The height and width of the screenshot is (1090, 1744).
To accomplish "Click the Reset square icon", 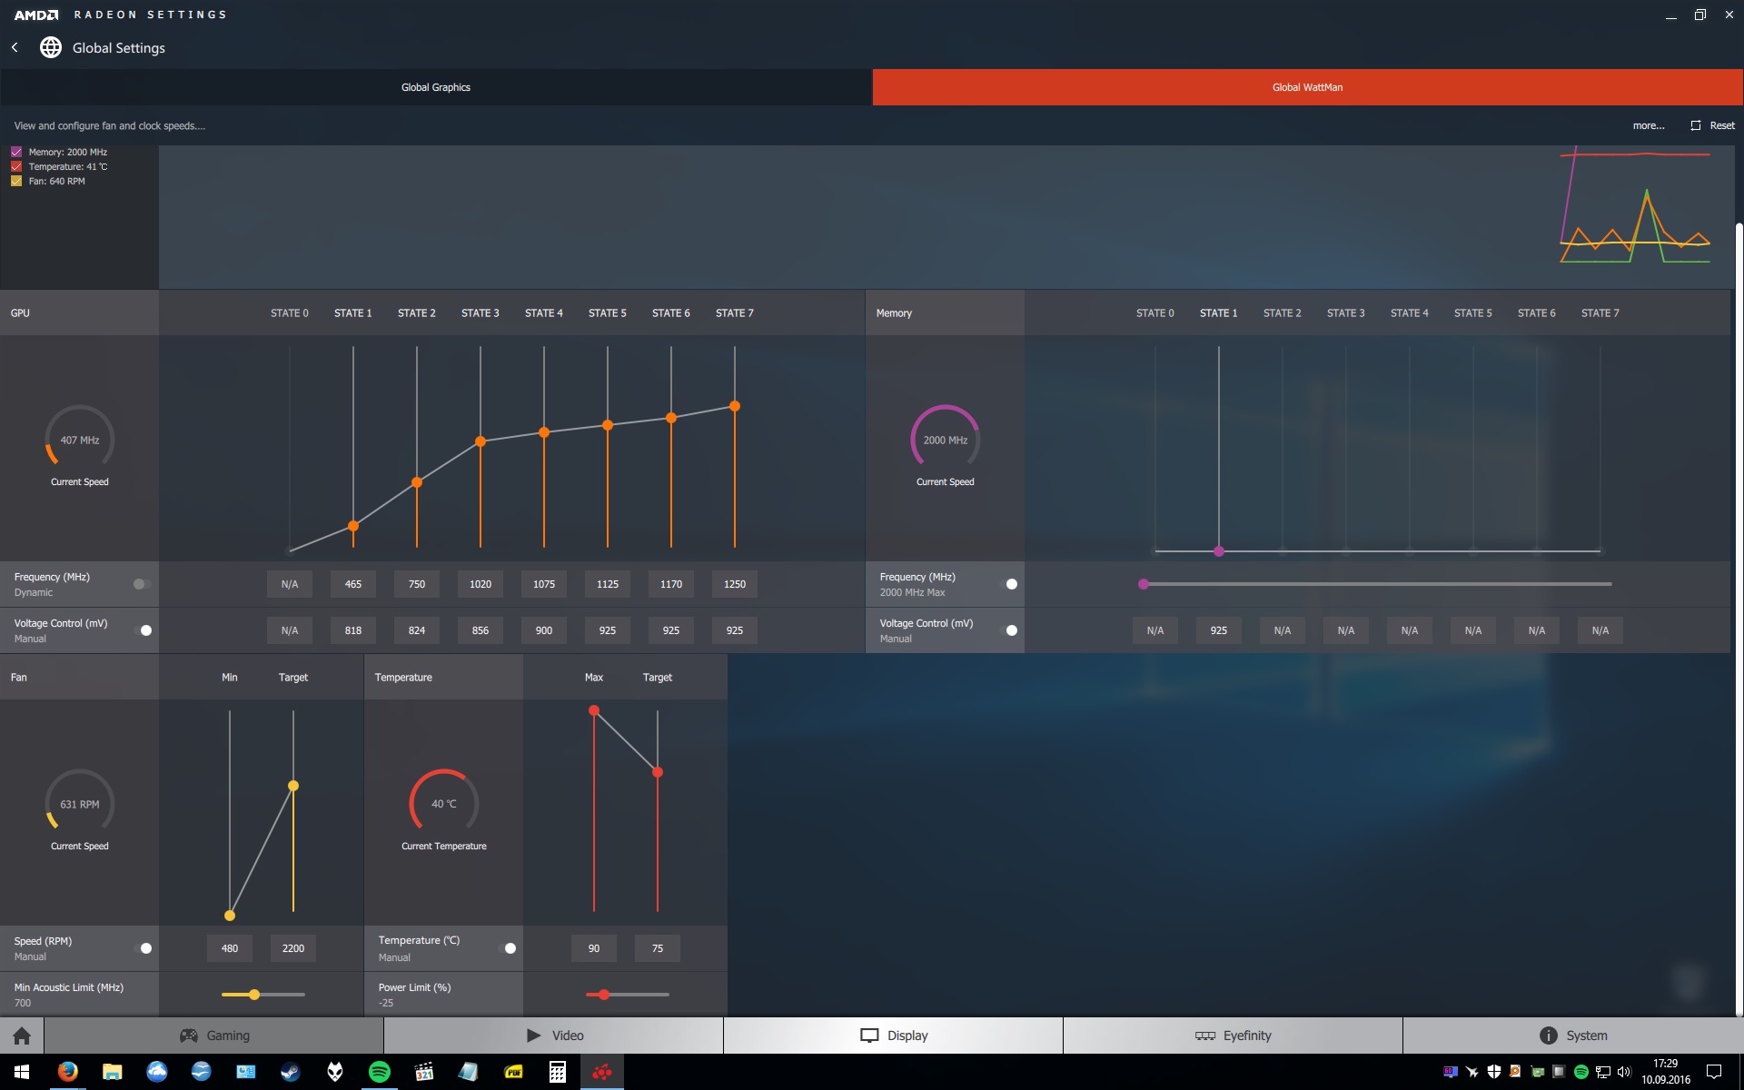I will pyautogui.click(x=1695, y=125).
